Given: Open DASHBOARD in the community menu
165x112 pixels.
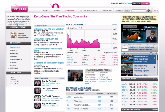Looking at the screenshot, I should 15,48.
